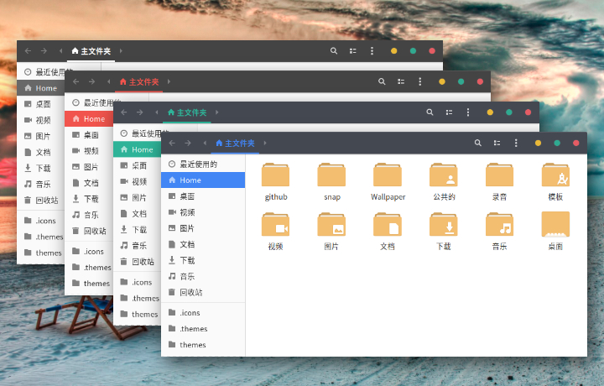
Task: Click yellow minimize dot in front window
Action: [x=538, y=143]
